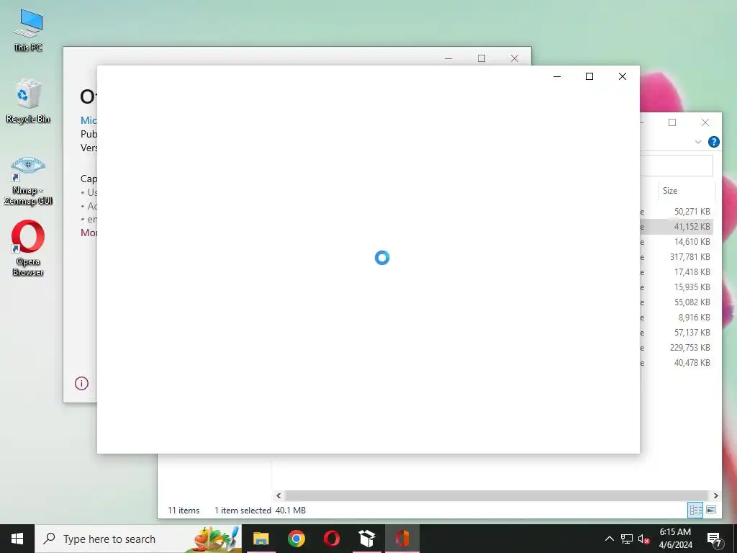Click the File Explorer search field
Image resolution: width=737 pixels, height=553 pixels.
677,166
